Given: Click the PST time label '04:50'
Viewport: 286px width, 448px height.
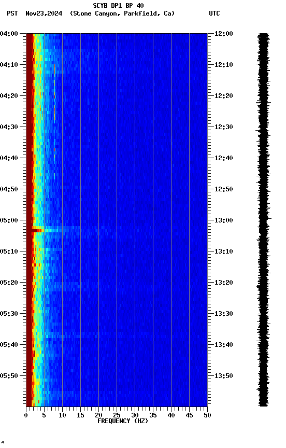Looking at the screenshot, I should click(9, 189).
